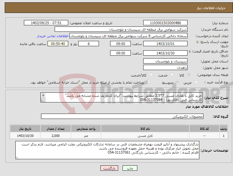Viewport: 233px width, 176px height.
Task: Click the تاریخ نیاز column header
Action: pyautogui.click(x=25, y=129)
